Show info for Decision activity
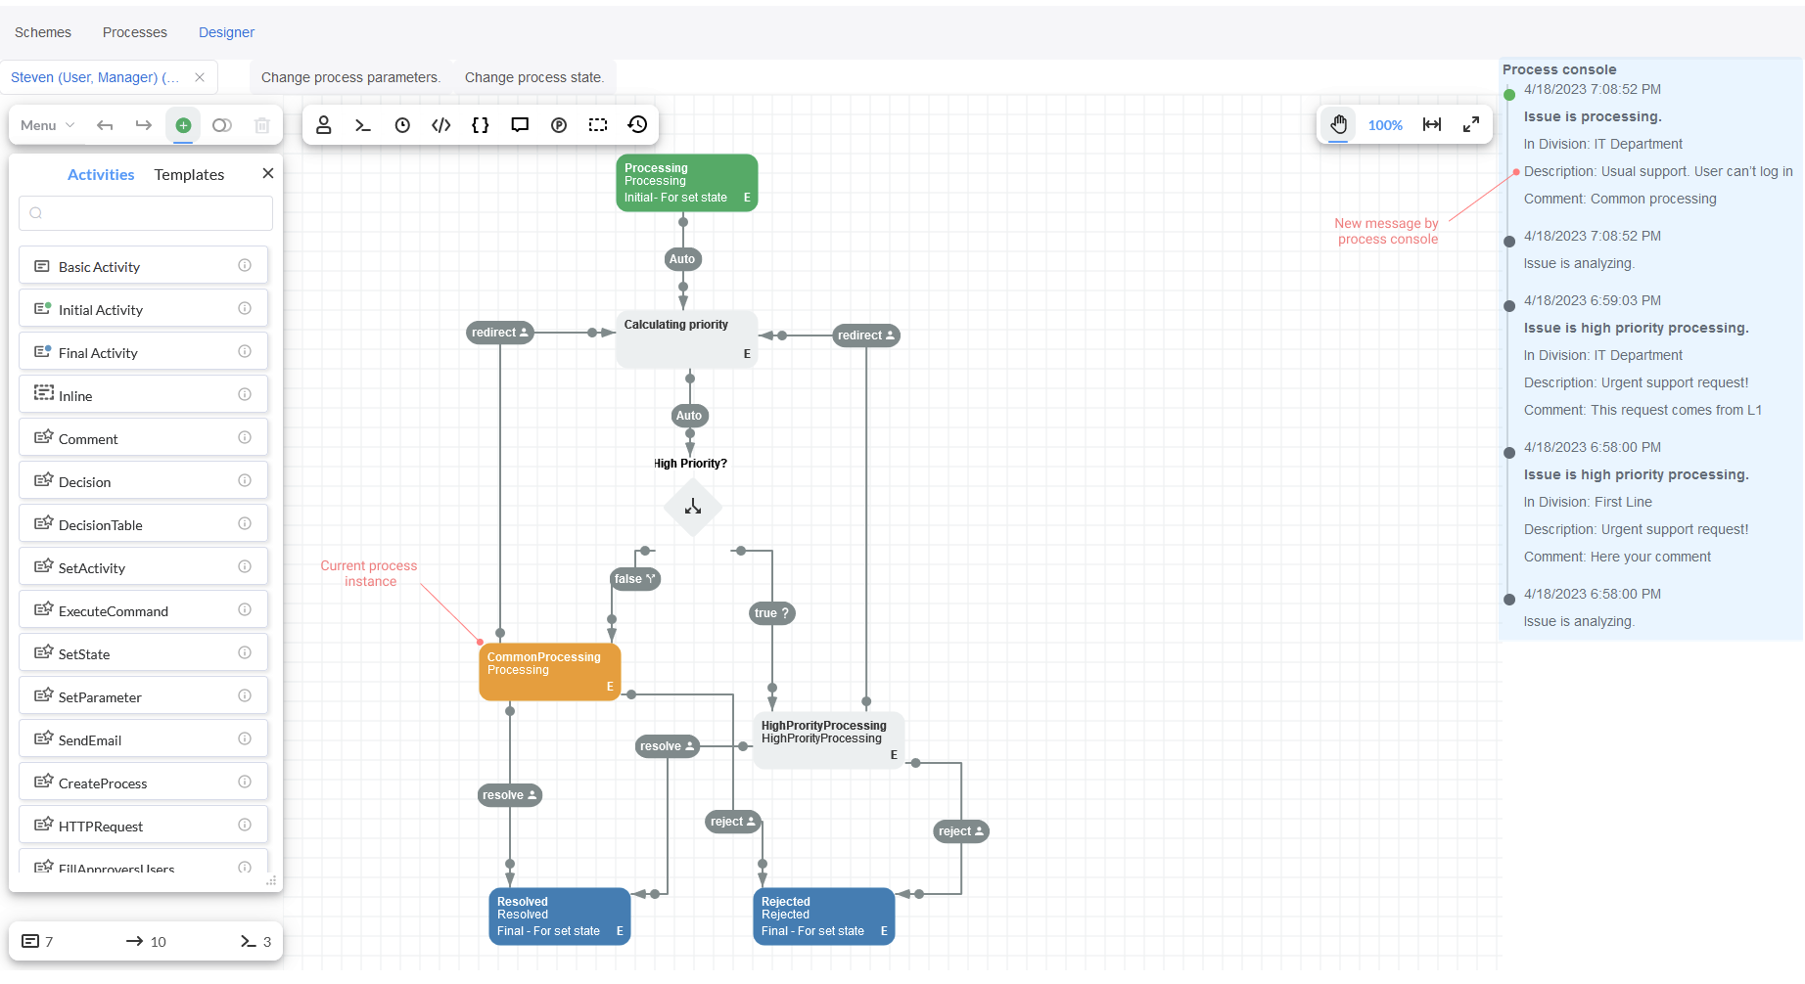This screenshot has height=984, width=1805. (245, 480)
